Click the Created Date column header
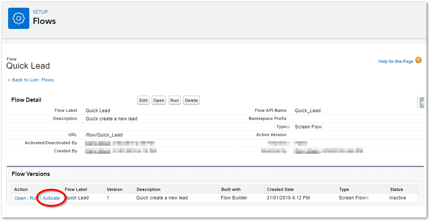Viewport: 430px width, 221px height. pyautogui.click(x=280, y=189)
